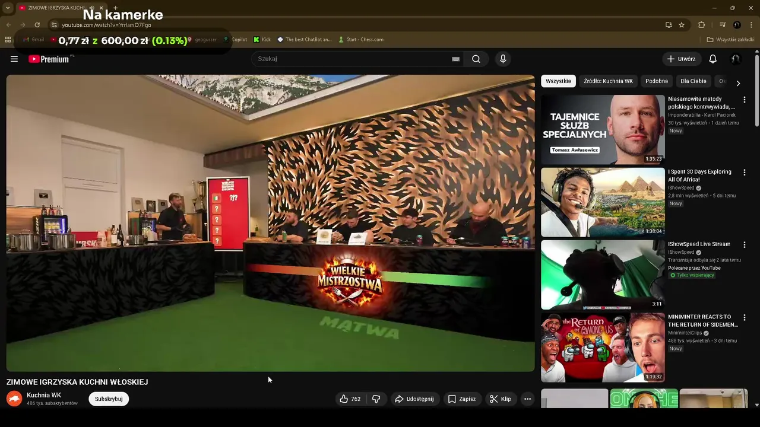Open the on-screen keyboard in search box

pyautogui.click(x=455, y=59)
